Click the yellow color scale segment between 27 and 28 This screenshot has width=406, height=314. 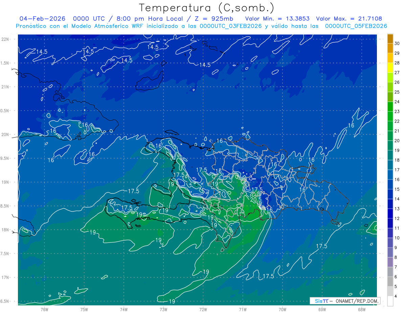coord(390,68)
